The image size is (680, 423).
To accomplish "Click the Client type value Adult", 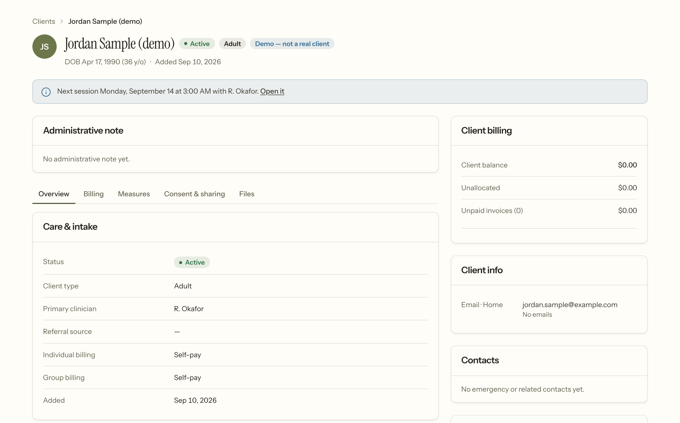I will (183, 286).
